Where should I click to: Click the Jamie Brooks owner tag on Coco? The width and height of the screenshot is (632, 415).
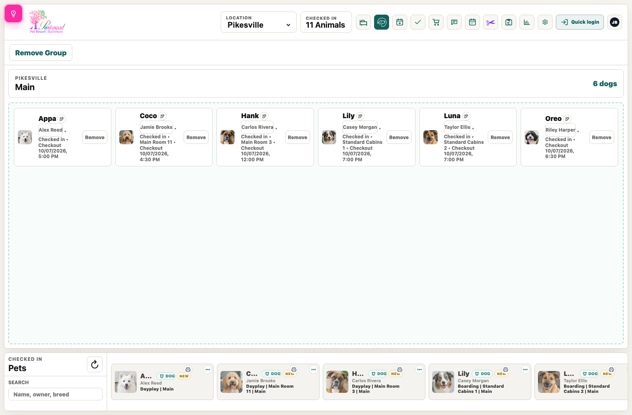click(156, 127)
